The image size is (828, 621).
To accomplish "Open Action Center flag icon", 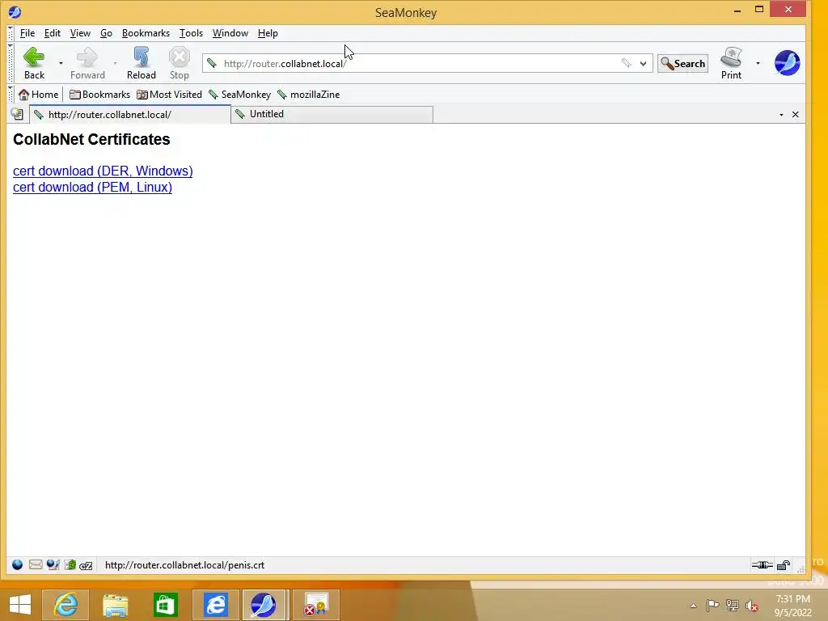I will click(x=712, y=605).
